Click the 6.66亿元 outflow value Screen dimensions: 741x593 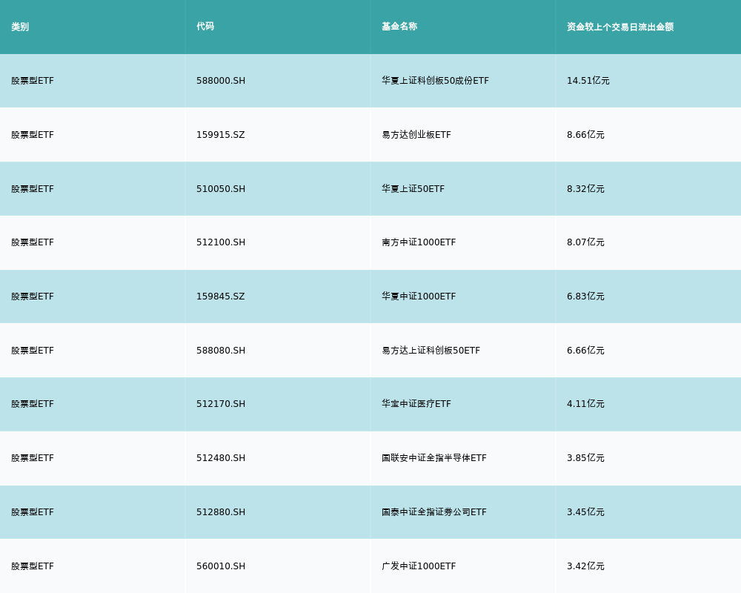[x=585, y=351]
